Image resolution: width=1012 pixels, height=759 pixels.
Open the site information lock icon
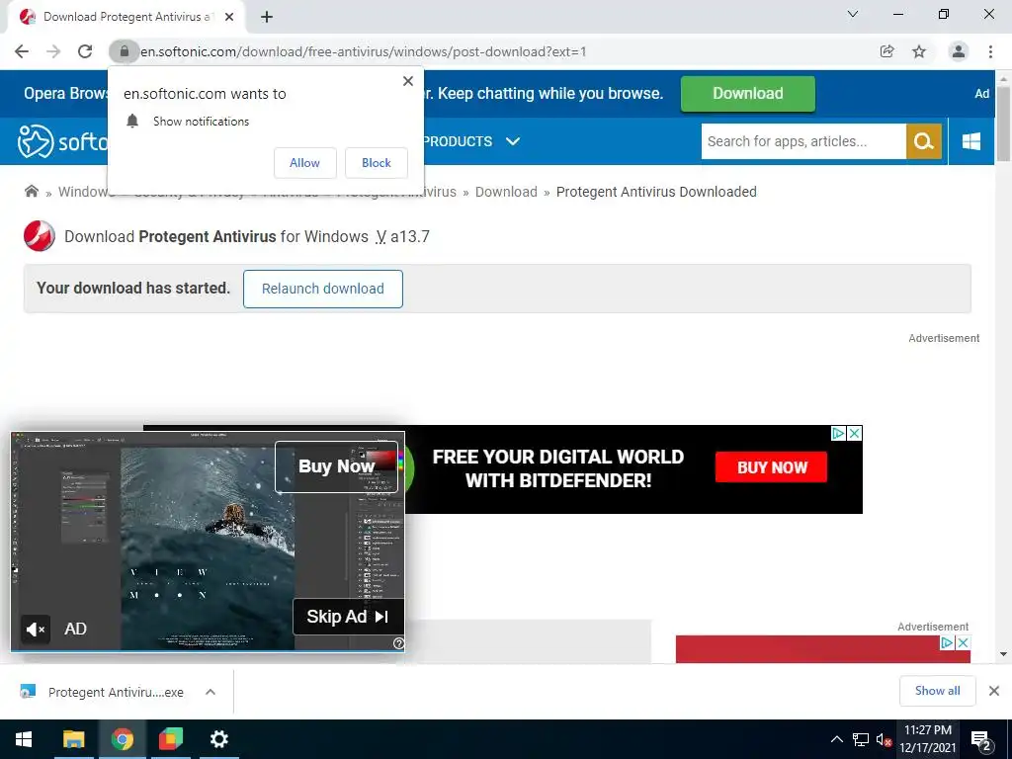tap(124, 51)
